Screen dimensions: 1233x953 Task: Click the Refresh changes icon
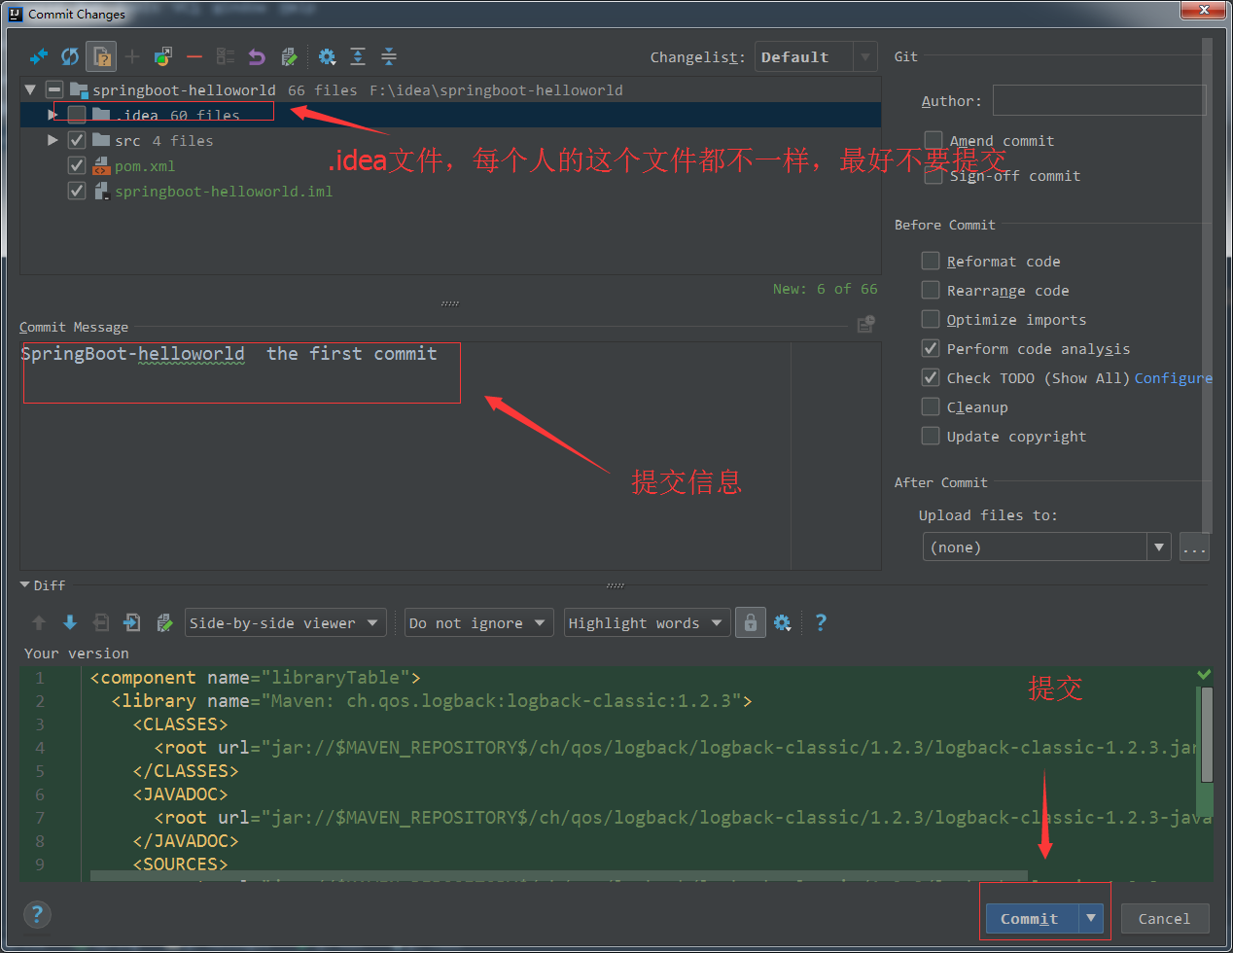(70, 56)
